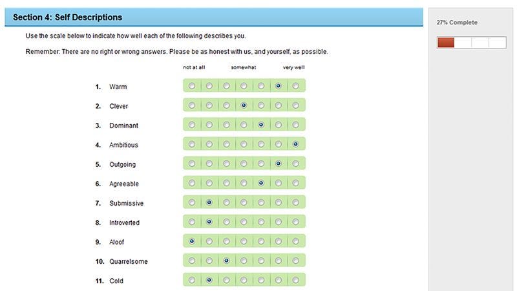Select the sixth radio option for Ambitious
This screenshot has height=291, width=517.
pyautogui.click(x=279, y=144)
